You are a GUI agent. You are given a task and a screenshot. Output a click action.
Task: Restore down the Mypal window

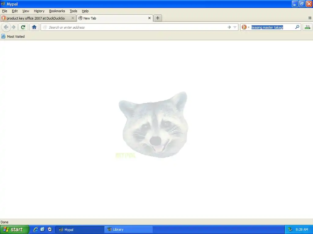[x=302, y=4]
